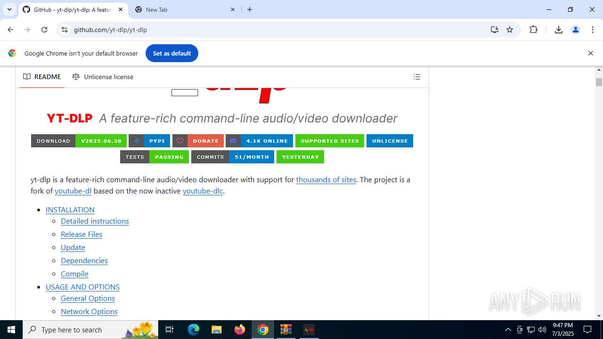Click the Commits 51/month badge
Viewport: 603px width, 339px height.
pos(233,157)
